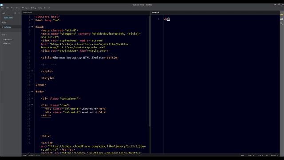Click the status bar linting indicator icon
This screenshot has width=284, height=160.
[x=267, y=156]
